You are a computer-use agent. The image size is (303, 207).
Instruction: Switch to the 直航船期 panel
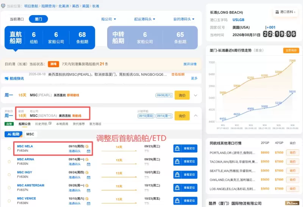coord(50,38)
